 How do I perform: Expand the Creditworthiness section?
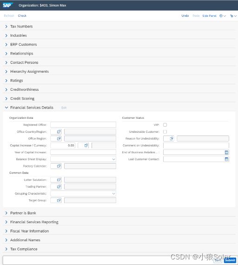6,89
